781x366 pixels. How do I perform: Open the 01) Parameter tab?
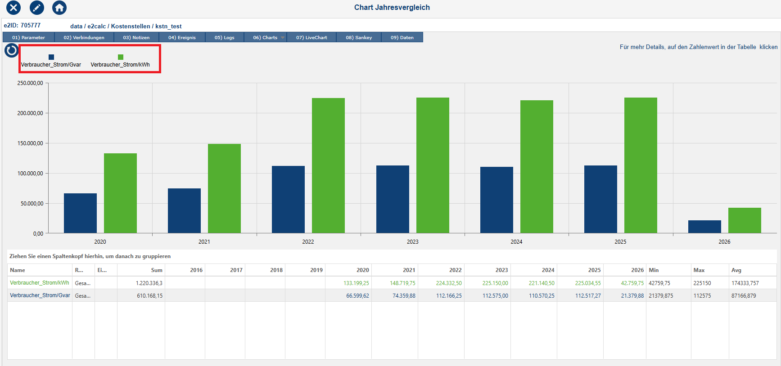(x=28, y=37)
